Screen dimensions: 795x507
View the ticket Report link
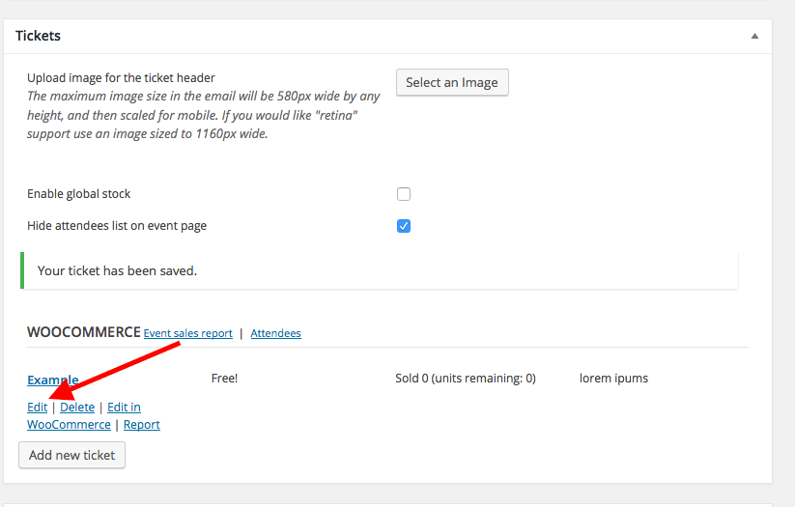click(141, 425)
